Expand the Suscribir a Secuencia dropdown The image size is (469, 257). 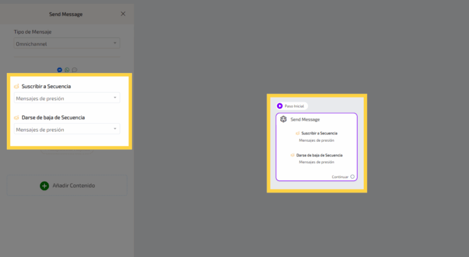point(67,98)
